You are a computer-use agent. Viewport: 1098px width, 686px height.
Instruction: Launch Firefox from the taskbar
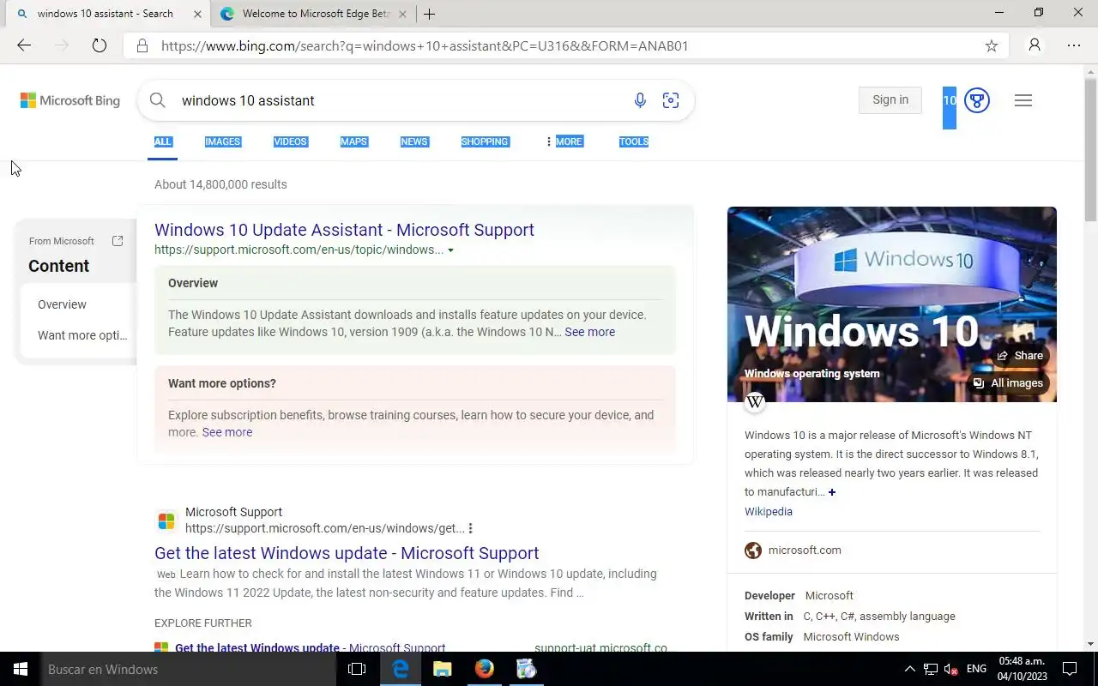[x=484, y=669]
